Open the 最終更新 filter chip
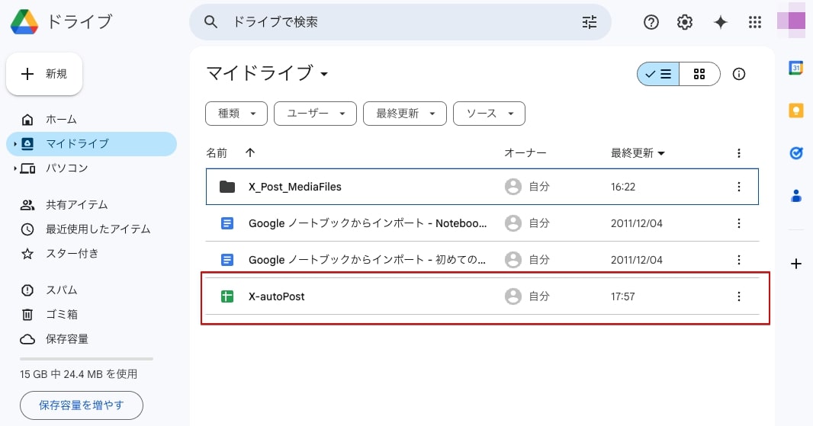Viewport: 813px width, 426px height. click(x=405, y=114)
